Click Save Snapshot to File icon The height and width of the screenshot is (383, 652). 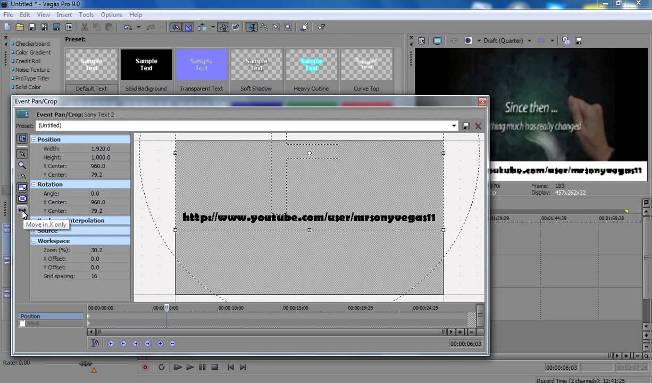pyautogui.click(x=579, y=40)
